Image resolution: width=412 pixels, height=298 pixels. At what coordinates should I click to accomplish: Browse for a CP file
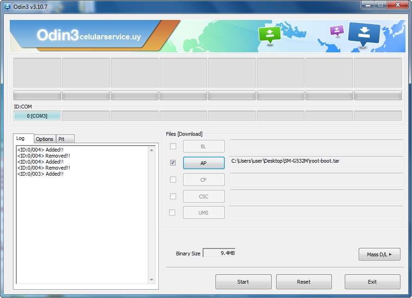203,180
